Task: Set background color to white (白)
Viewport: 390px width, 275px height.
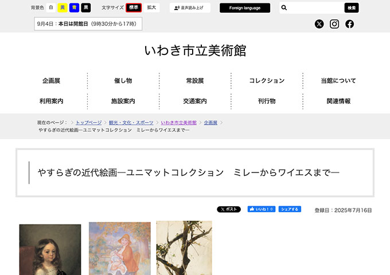Action: pyautogui.click(x=51, y=7)
